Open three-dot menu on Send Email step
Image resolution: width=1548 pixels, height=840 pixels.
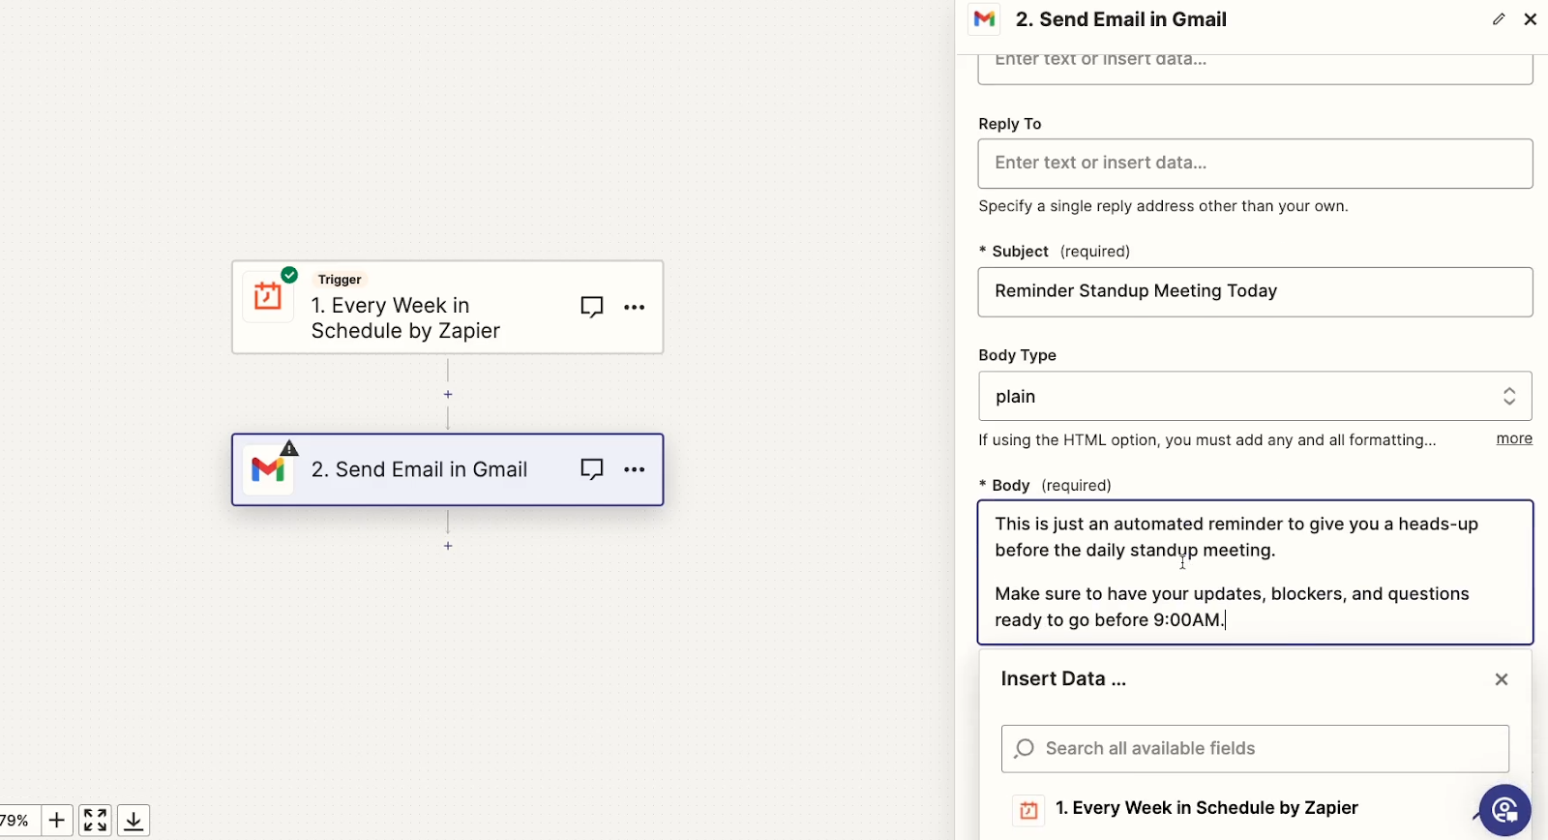coord(635,469)
